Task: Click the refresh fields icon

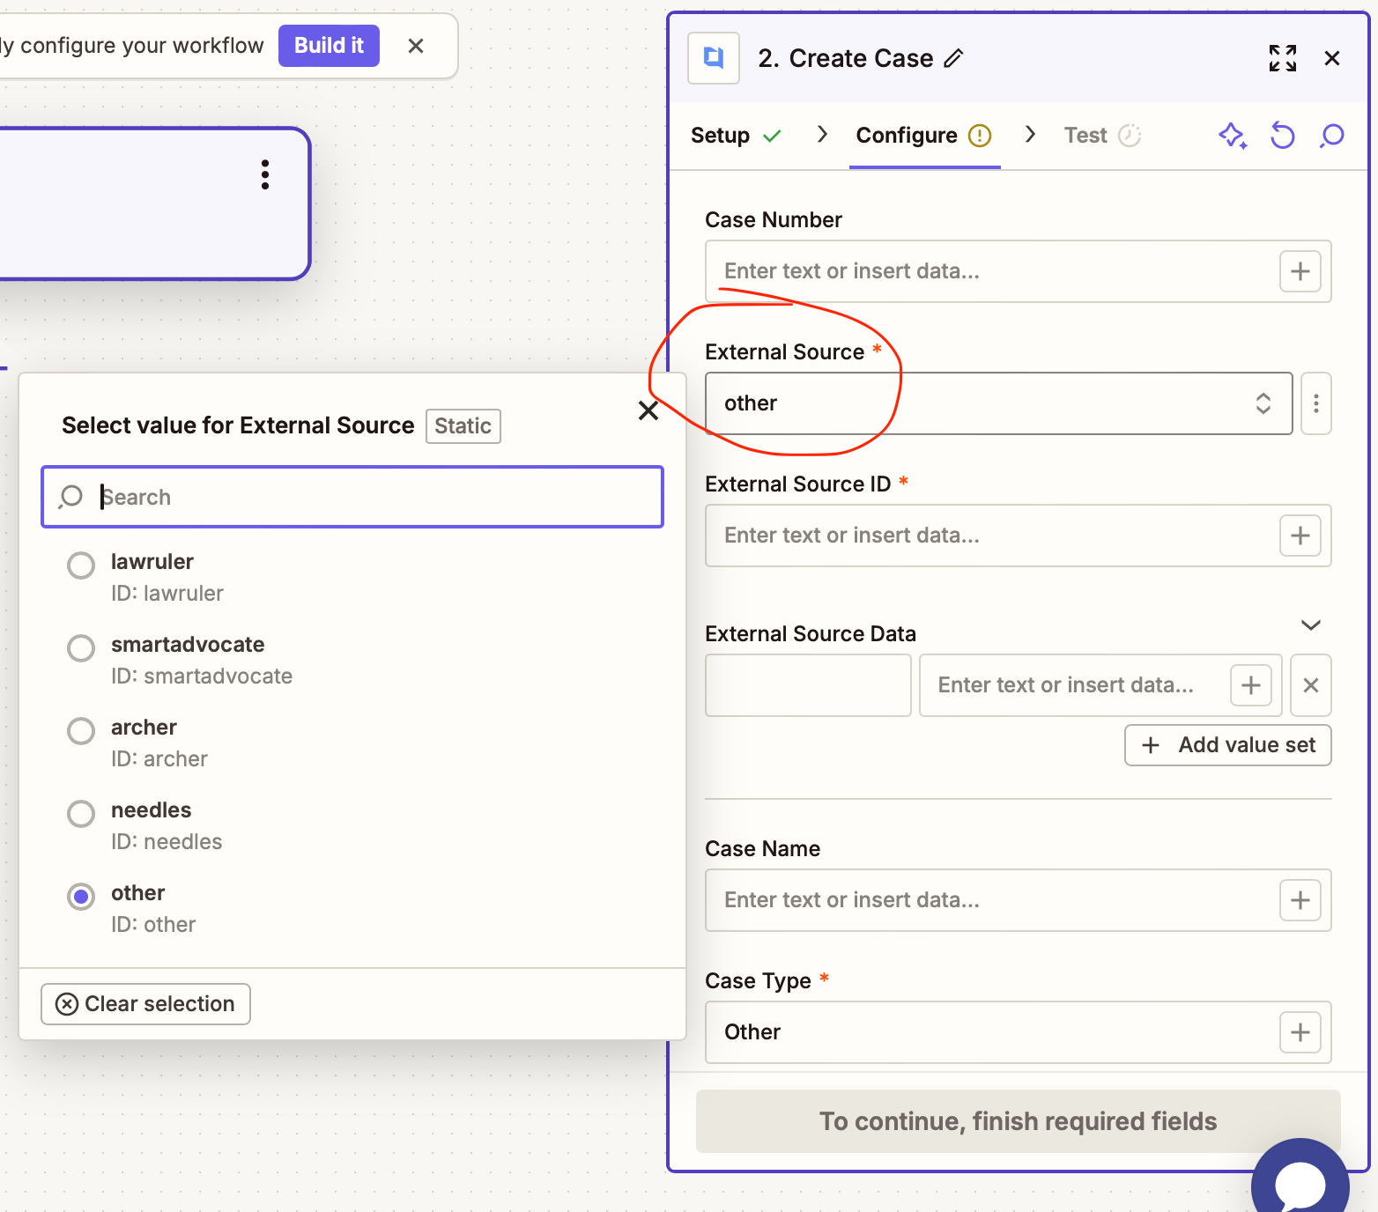Action: (x=1282, y=136)
